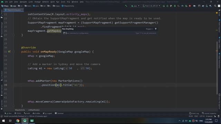Click the Profile app gauge icon
221x124 pixels.
(182, 6)
